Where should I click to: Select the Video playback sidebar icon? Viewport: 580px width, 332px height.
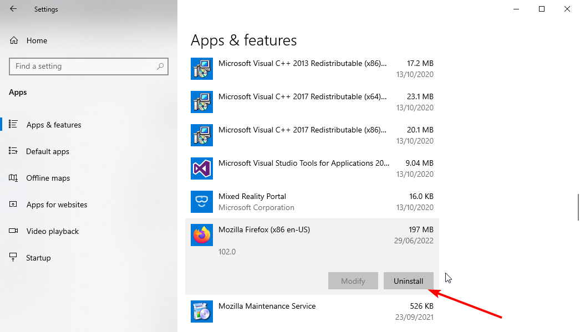pyautogui.click(x=13, y=231)
